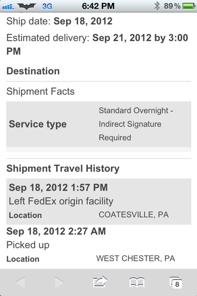
Task: Tap WEST CHESTER, PA location text
Action: pyautogui.click(x=135, y=259)
